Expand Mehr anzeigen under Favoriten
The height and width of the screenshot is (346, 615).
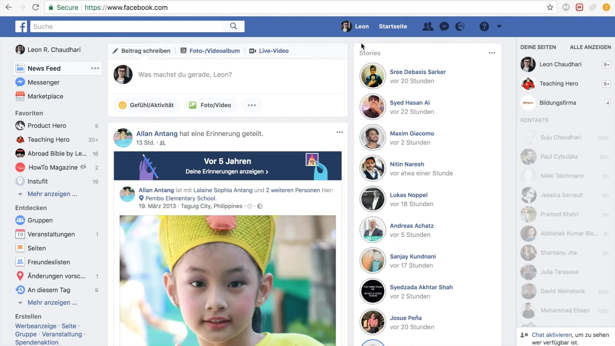pyautogui.click(x=52, y=194)
